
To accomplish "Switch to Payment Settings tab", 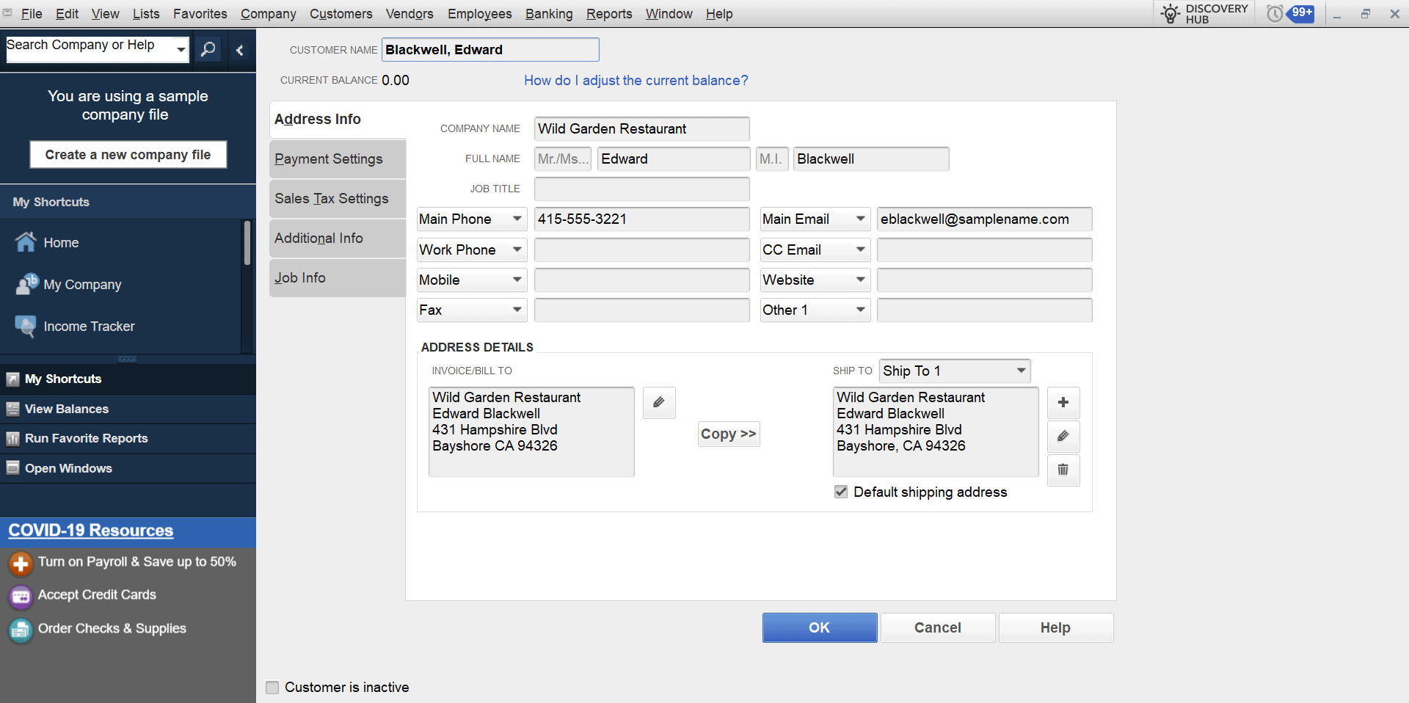I will pyautogui.click(x=338, y=159).
